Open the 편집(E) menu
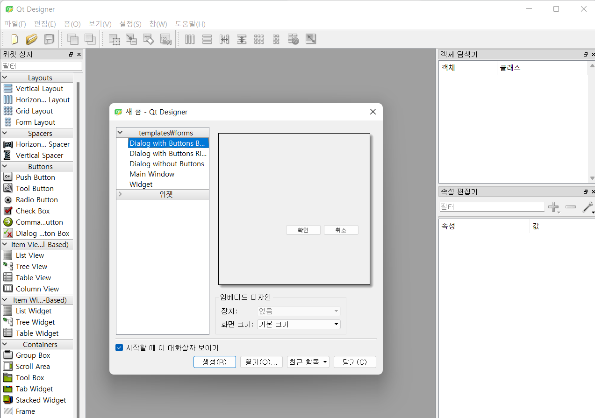This screenshot has width=595, height=418. [x=45, y=24]
